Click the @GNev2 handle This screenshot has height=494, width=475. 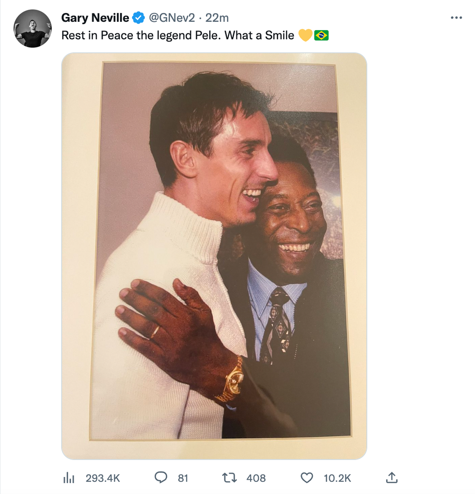click(171, 18)
